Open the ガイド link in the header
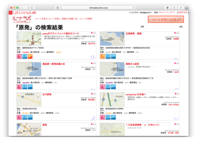This screenshot has width=197, height=148. [172, 12]
